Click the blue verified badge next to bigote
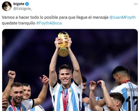The width and height of the screenshot is (138, 111). 27,4
